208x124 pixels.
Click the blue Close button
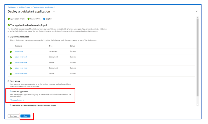point(25,116)
